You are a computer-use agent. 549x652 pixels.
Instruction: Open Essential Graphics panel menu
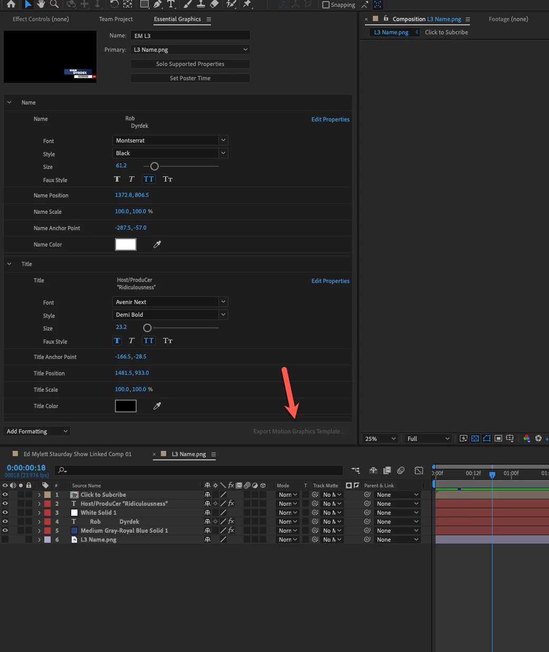coord(209,20)
